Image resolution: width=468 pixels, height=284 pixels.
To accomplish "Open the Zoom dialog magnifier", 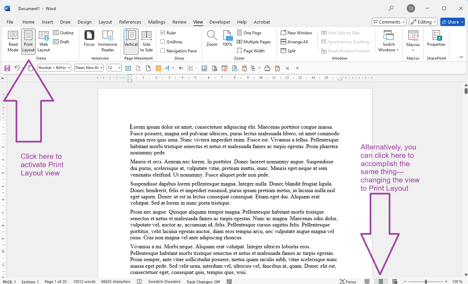I will 212,38.
